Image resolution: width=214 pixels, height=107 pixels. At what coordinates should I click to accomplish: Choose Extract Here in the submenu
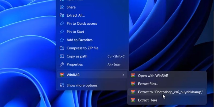[x=147, y=100]
